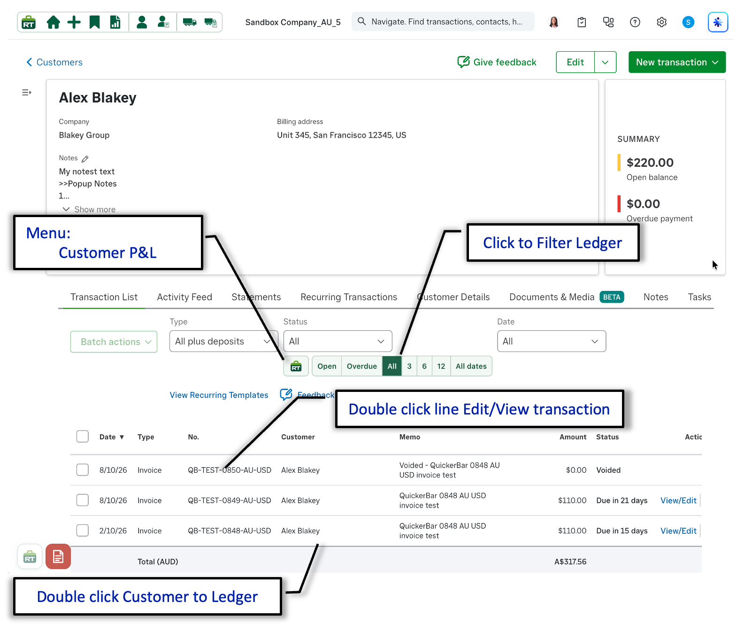Open customers via person icon
Viewport: 737px width, 625px height.
(x=142, y=22)
